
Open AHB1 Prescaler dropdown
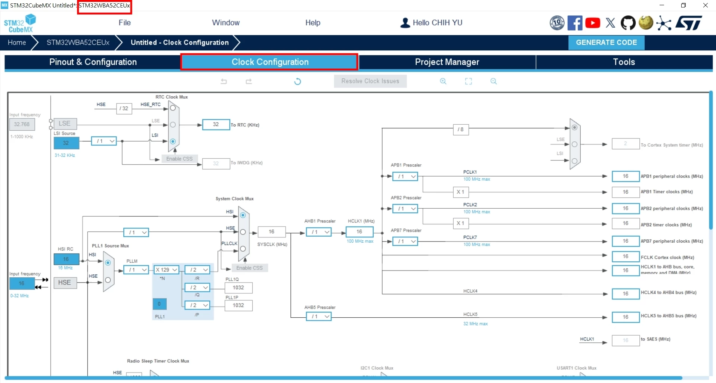click(x=319, y=232)
